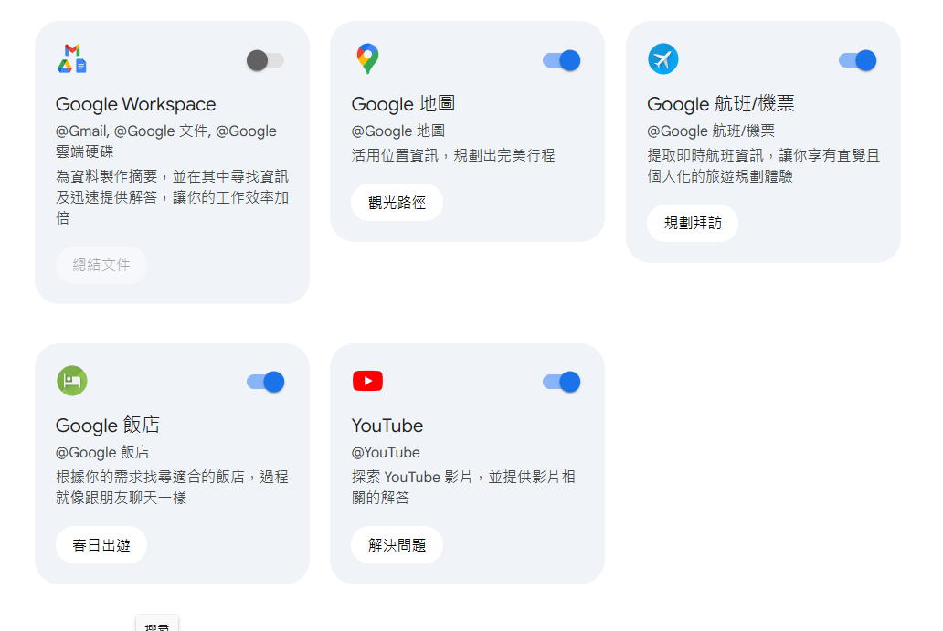Image resolution: width=943 pixels, height=631 pixels.
Task: Turn off the Google 航班/機票 toggle
Action: (x=857, y=60)
